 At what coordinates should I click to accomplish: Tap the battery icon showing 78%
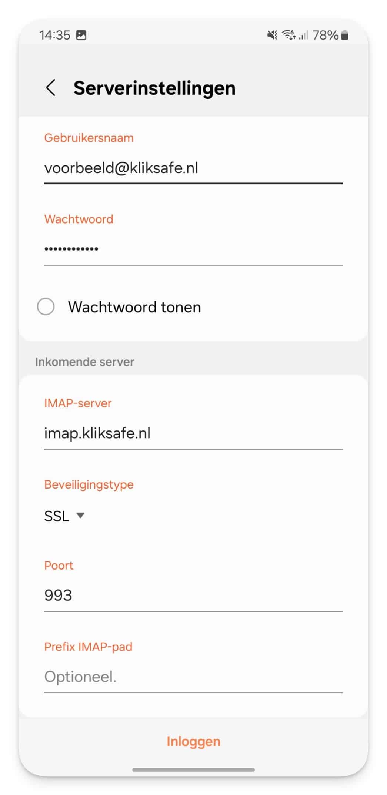345,35
